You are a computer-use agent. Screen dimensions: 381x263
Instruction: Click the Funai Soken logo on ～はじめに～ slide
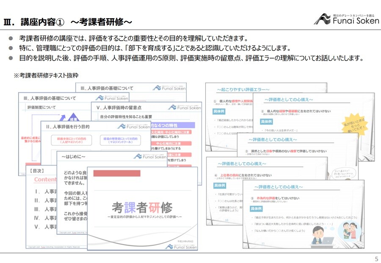(x=150, y=156)
